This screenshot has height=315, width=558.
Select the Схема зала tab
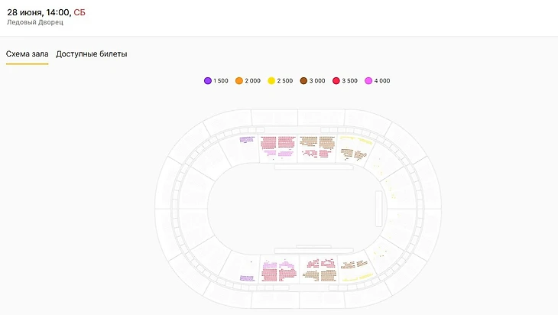pos(27,54)
